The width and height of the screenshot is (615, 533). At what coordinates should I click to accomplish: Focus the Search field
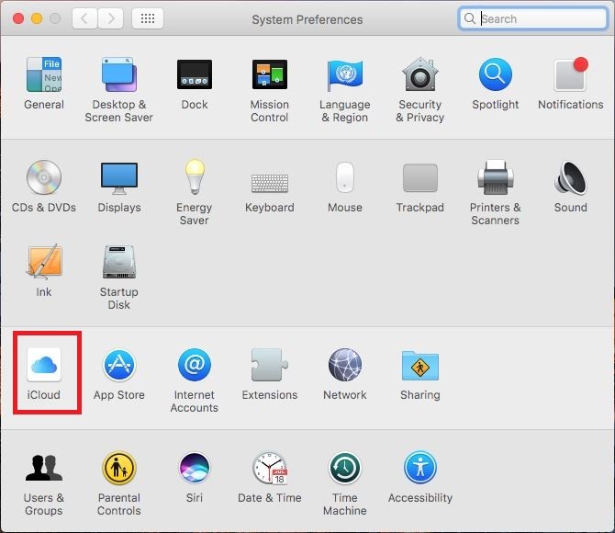(533, 18)
